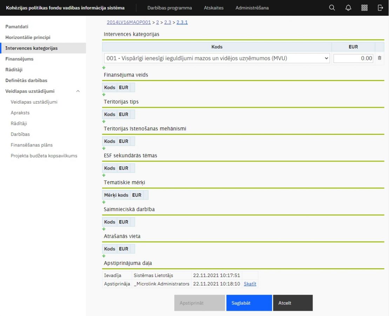Click the Skatīt link

click(x=250, y=284)
